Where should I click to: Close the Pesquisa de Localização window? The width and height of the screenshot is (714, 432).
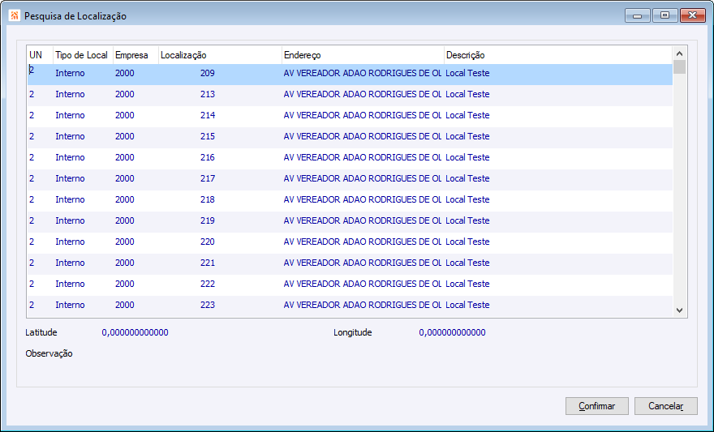click(x=693, y=15)
